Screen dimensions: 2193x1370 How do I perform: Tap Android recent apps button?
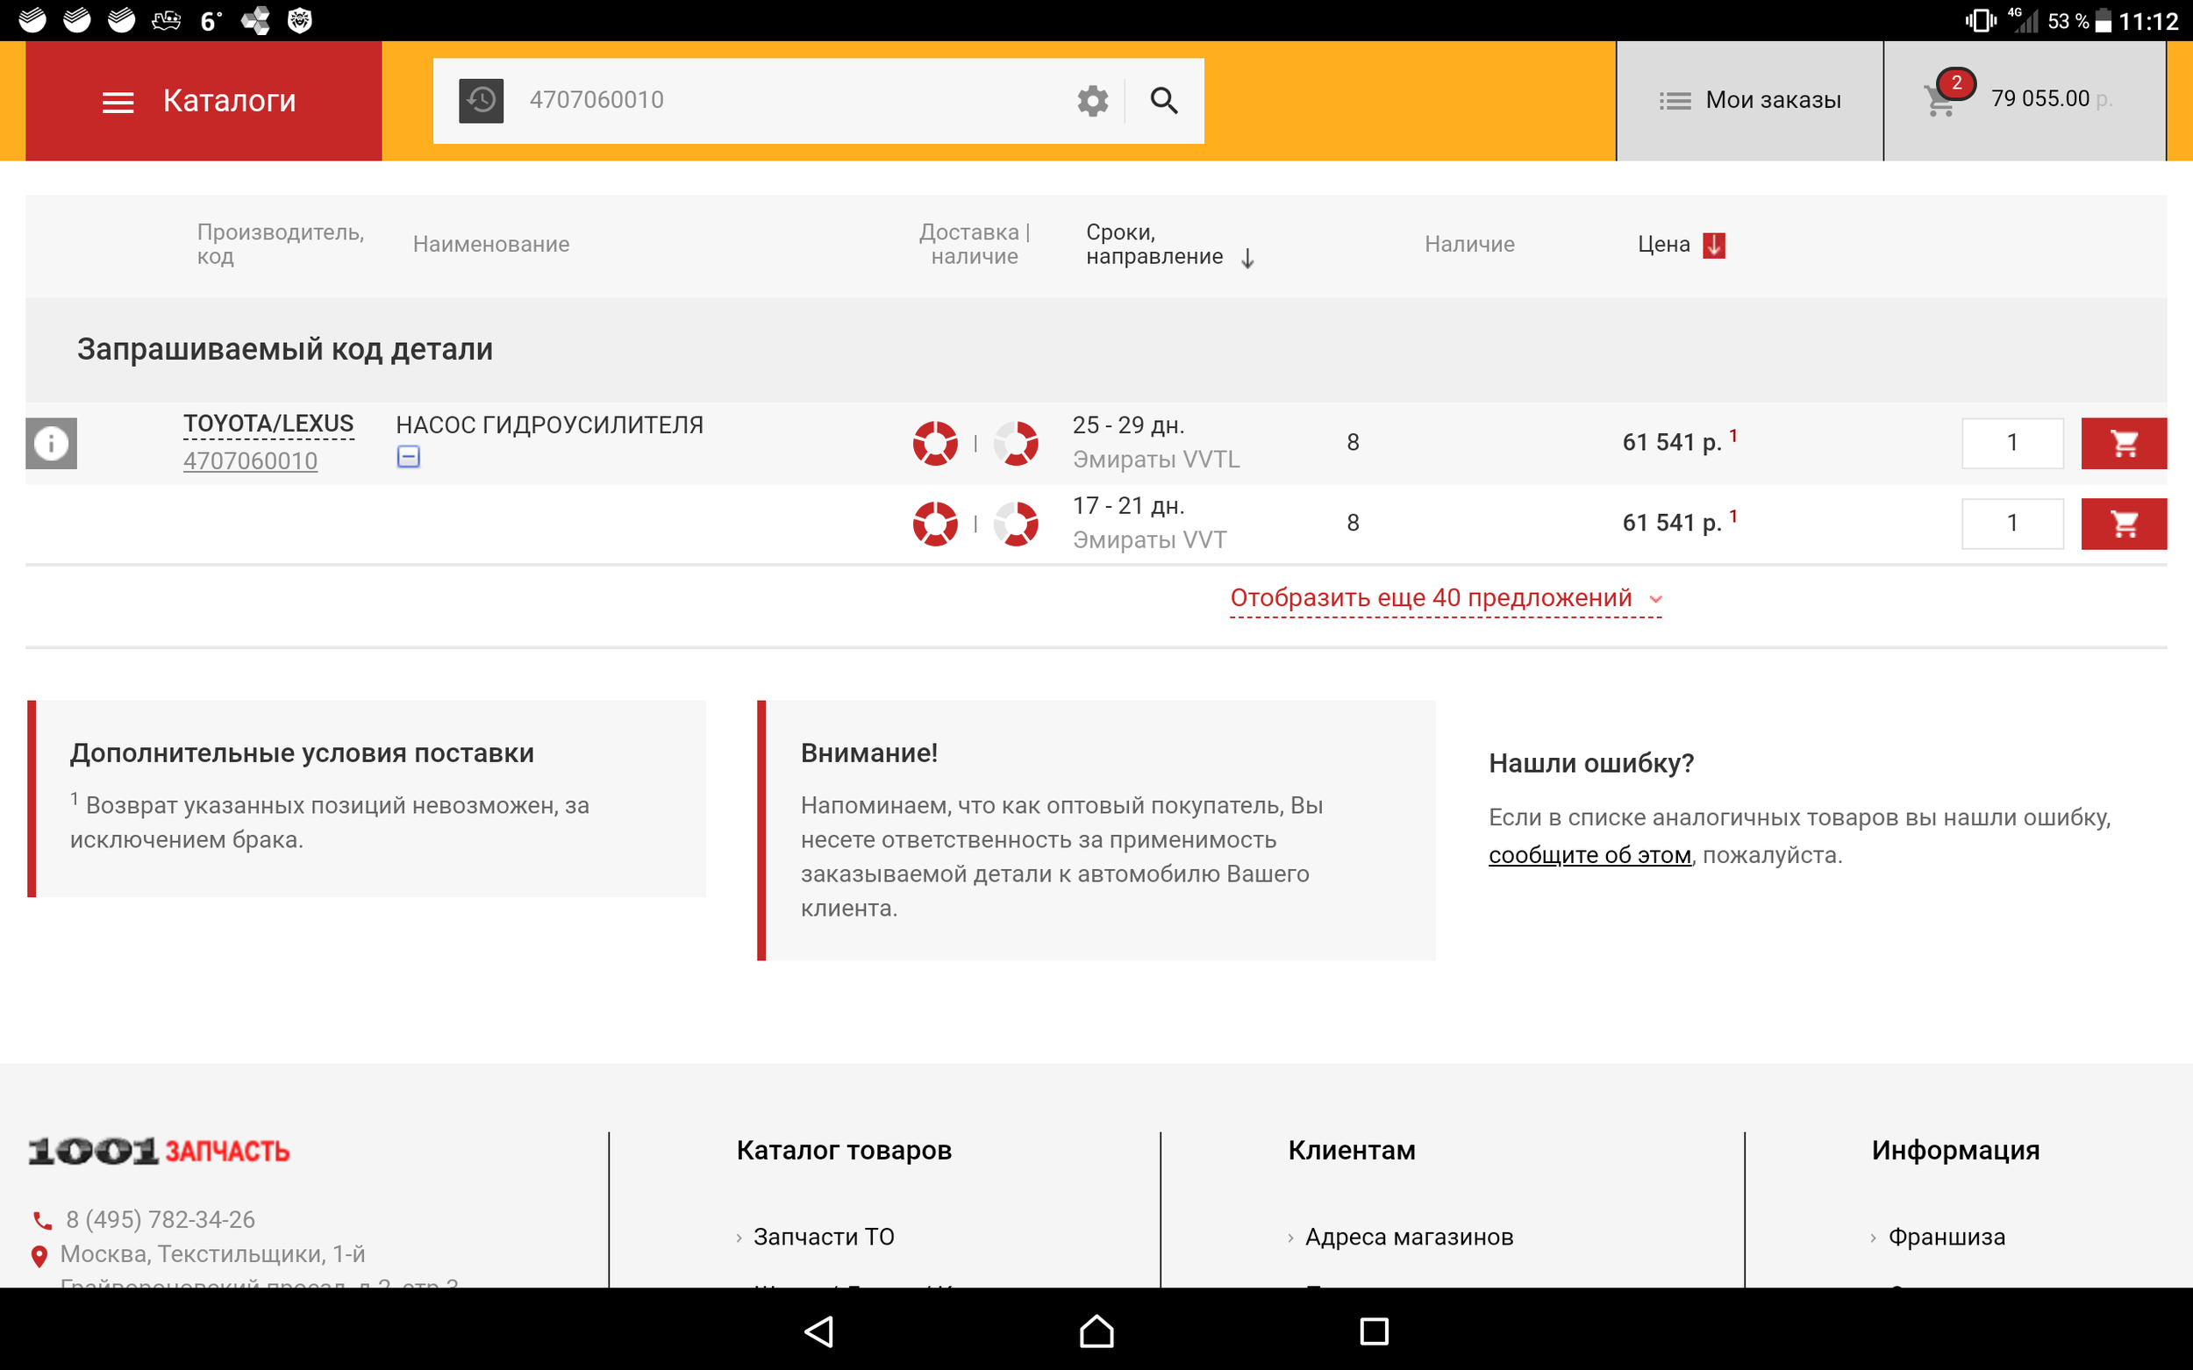click(x=1374, y=1331)
